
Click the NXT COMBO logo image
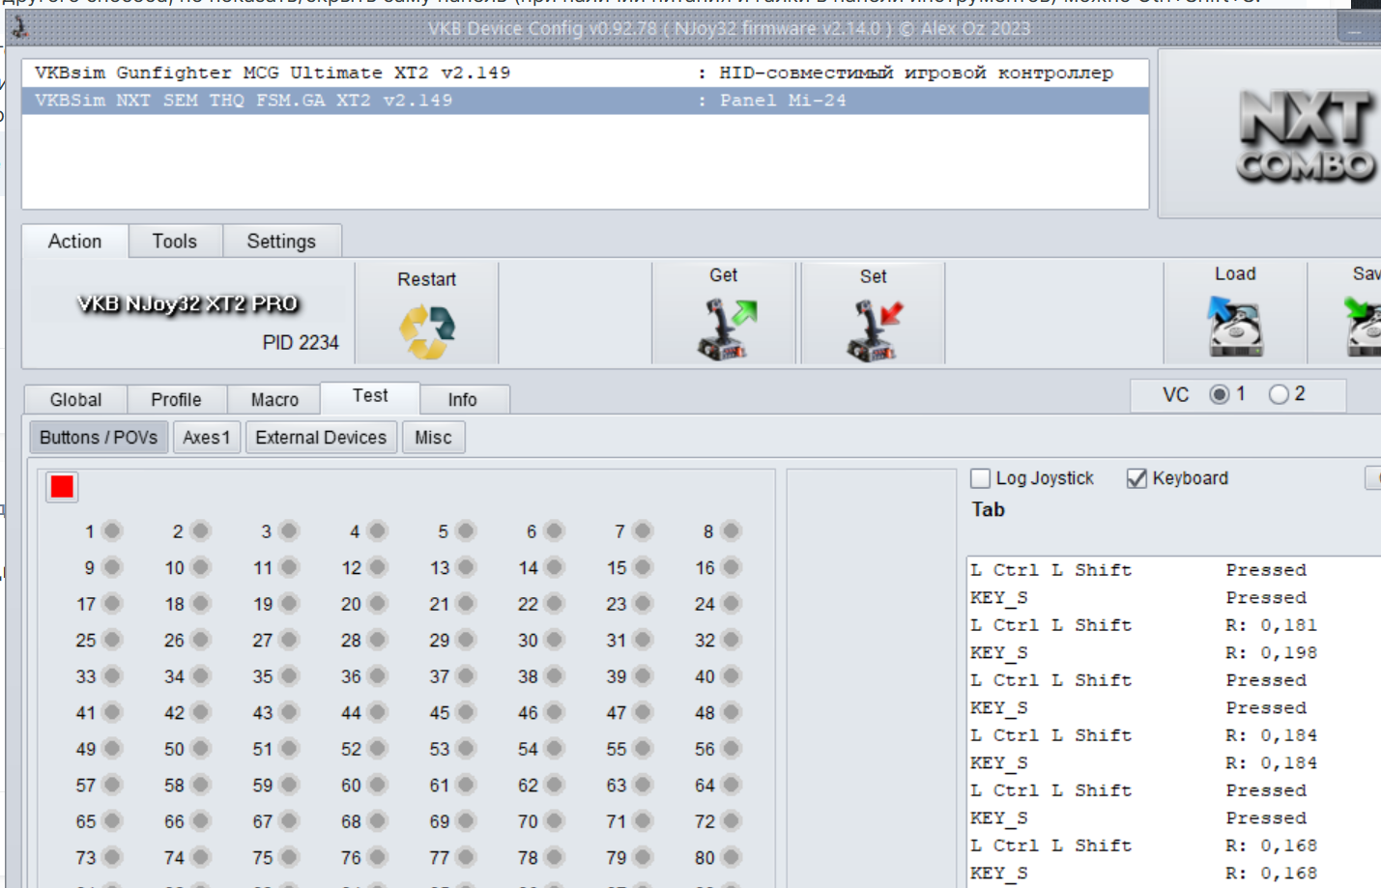coord(1307,135)
